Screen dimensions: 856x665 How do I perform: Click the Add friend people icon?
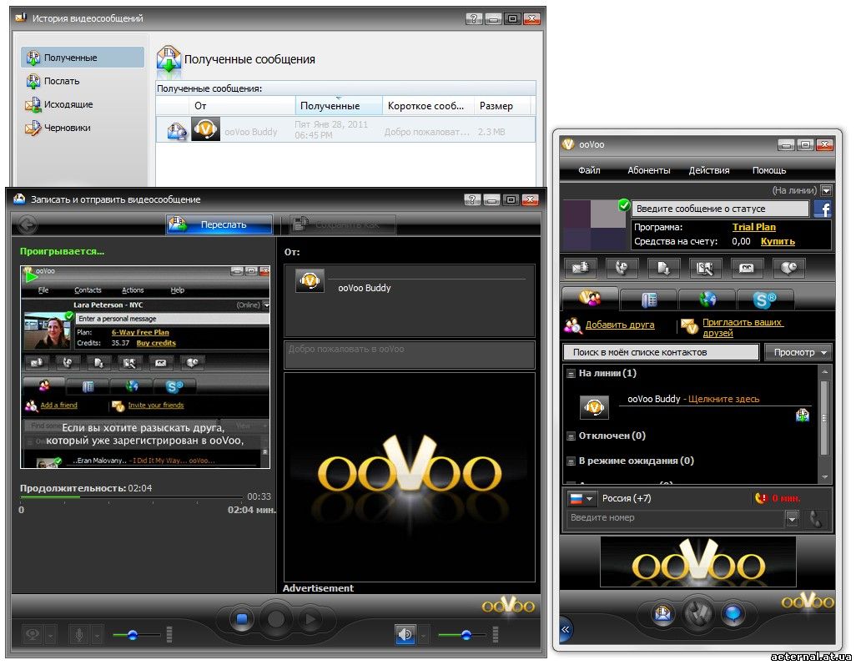click(x=573, y=325)
